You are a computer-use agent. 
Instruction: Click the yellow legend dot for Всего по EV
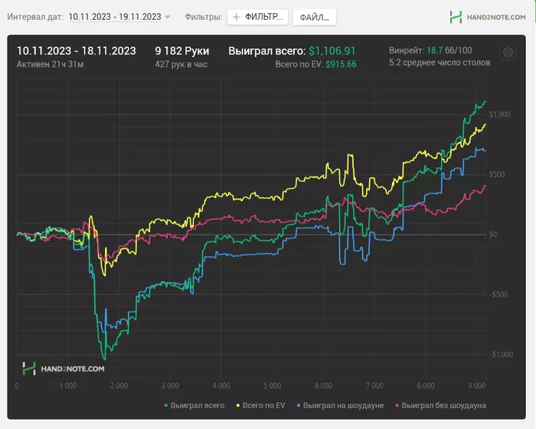(x=238, y=406)
